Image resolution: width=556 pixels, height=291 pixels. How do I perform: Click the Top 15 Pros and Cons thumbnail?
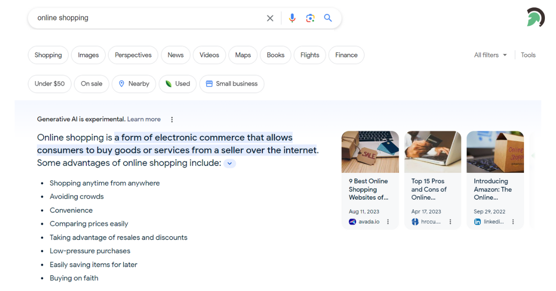432,152
